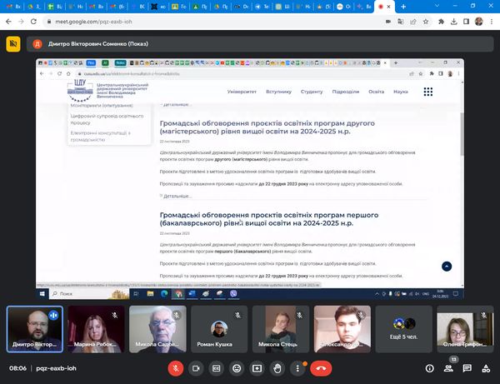
Task: Unmute the microphone in Meet toolbar
Action: [176, 367]
